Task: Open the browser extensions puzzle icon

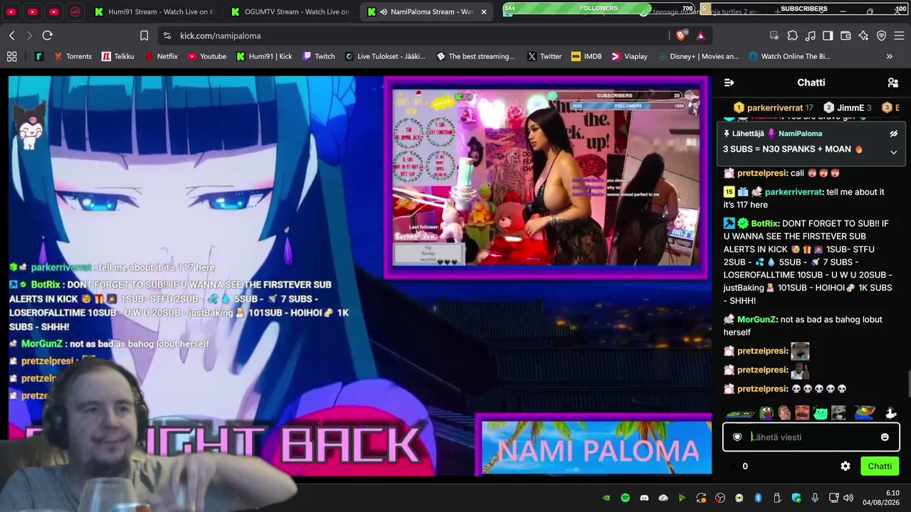Action: (x=792, y=36)
